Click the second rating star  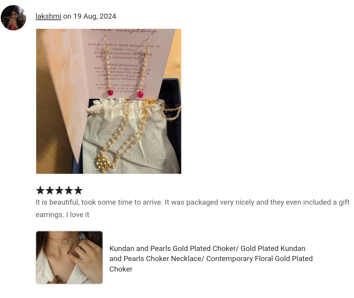tap(50, 190)
